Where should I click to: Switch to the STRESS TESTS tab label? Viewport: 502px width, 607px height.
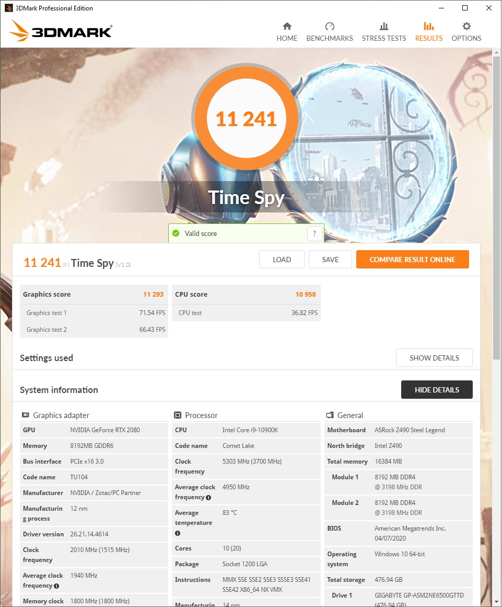point(384,38)
